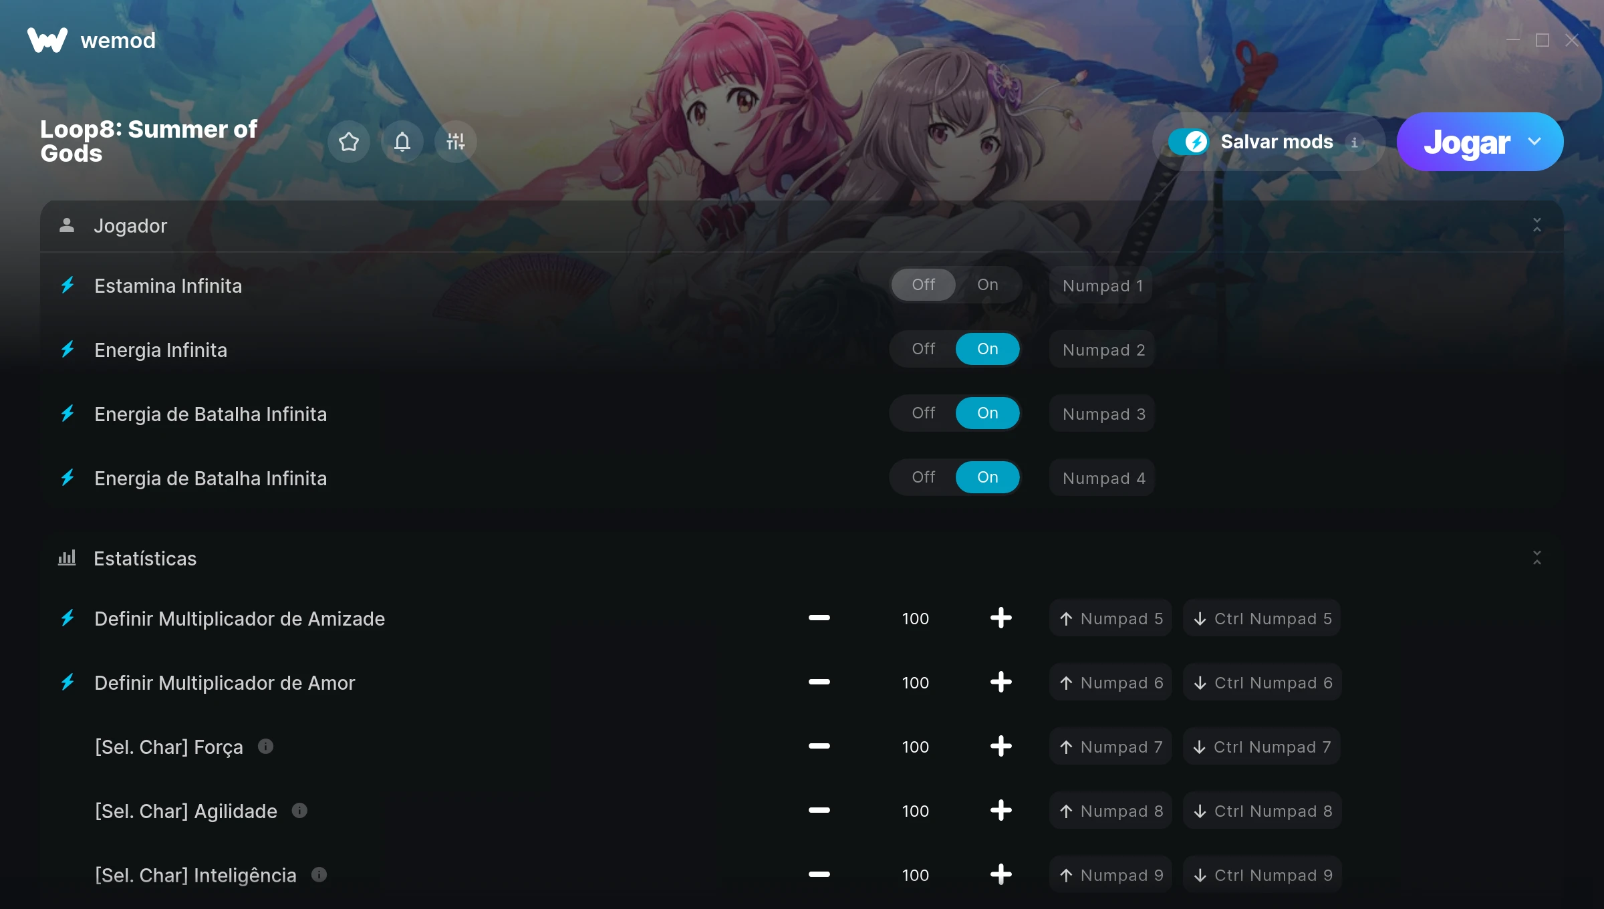The image size is (1604, 909).
Task: Open the notifications bell icon
Action: coord(402,142)
